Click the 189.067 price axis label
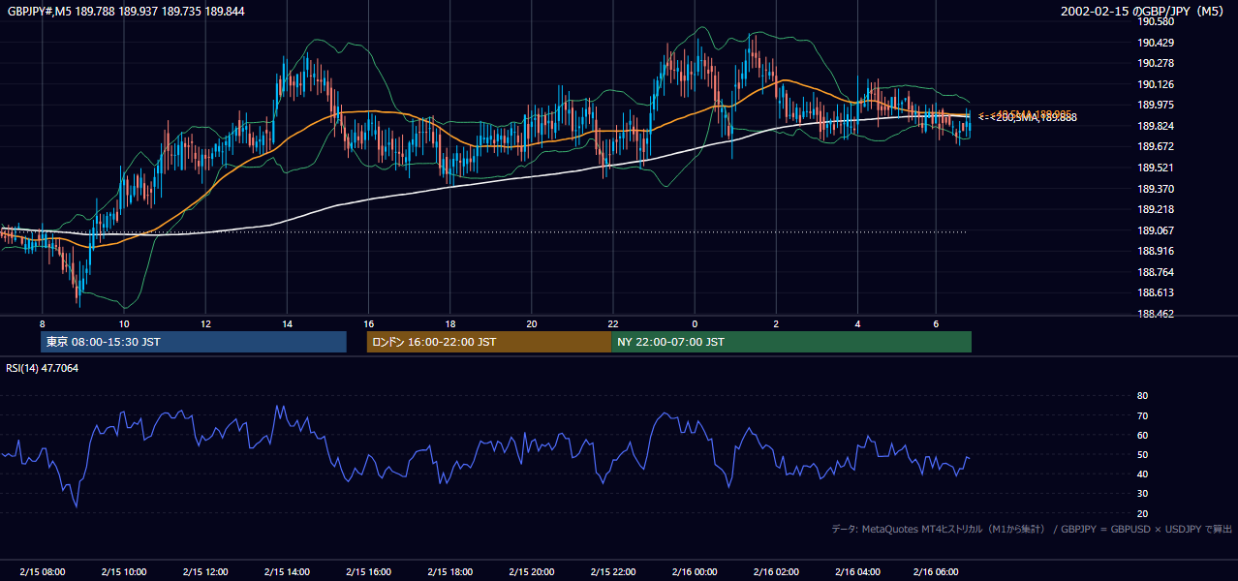The image size is (1238, 581). 1156,230
